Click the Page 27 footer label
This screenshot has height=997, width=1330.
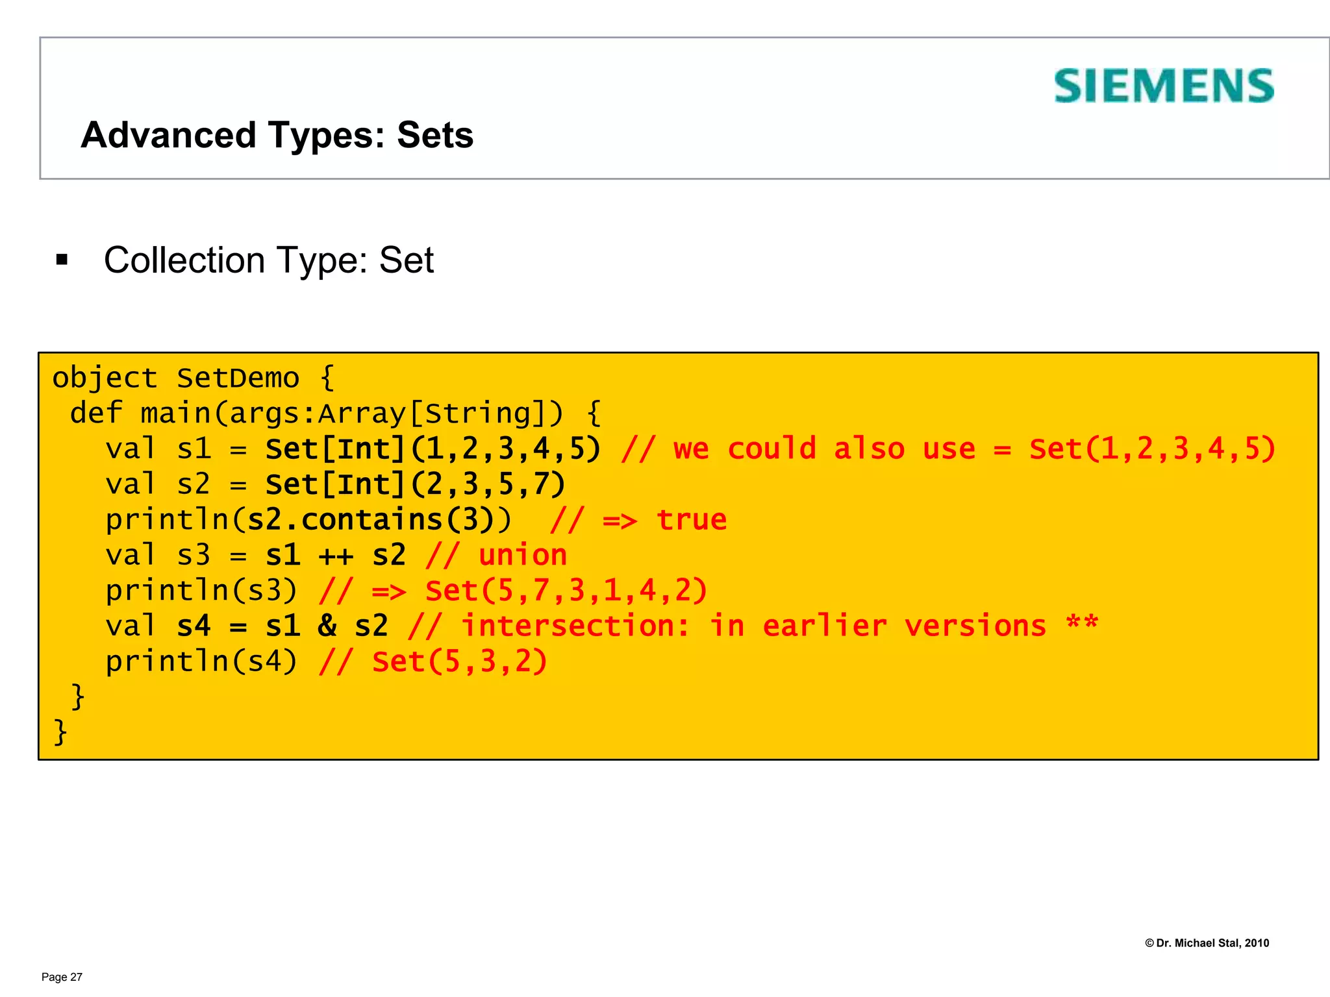(62, 977)
